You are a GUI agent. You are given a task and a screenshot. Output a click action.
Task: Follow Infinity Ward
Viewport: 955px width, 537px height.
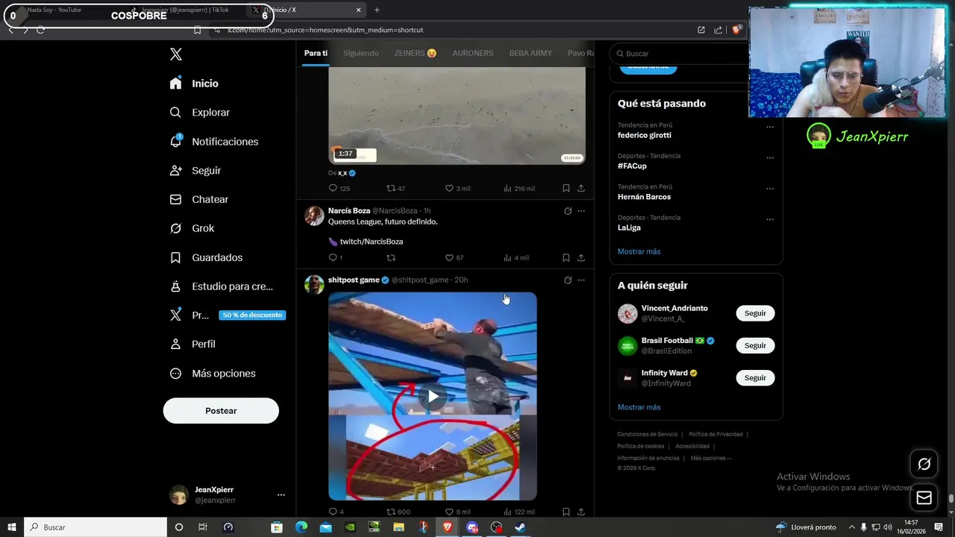click(x=755, y=377)
